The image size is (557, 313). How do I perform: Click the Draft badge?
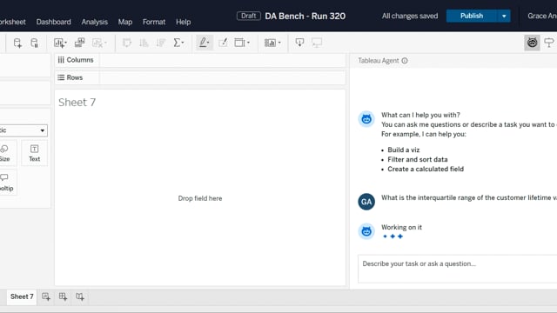point(249,16)
